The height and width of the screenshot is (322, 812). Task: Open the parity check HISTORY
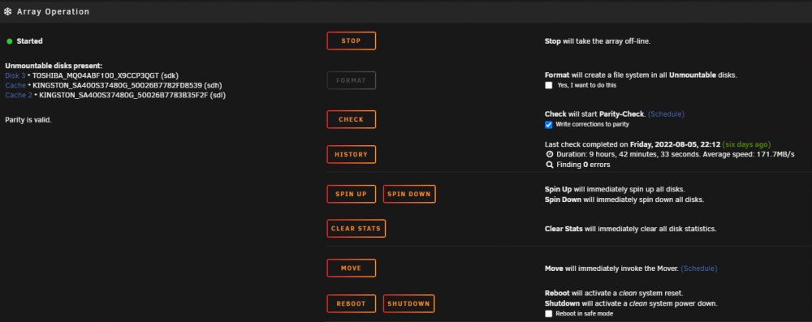[351, 154]
